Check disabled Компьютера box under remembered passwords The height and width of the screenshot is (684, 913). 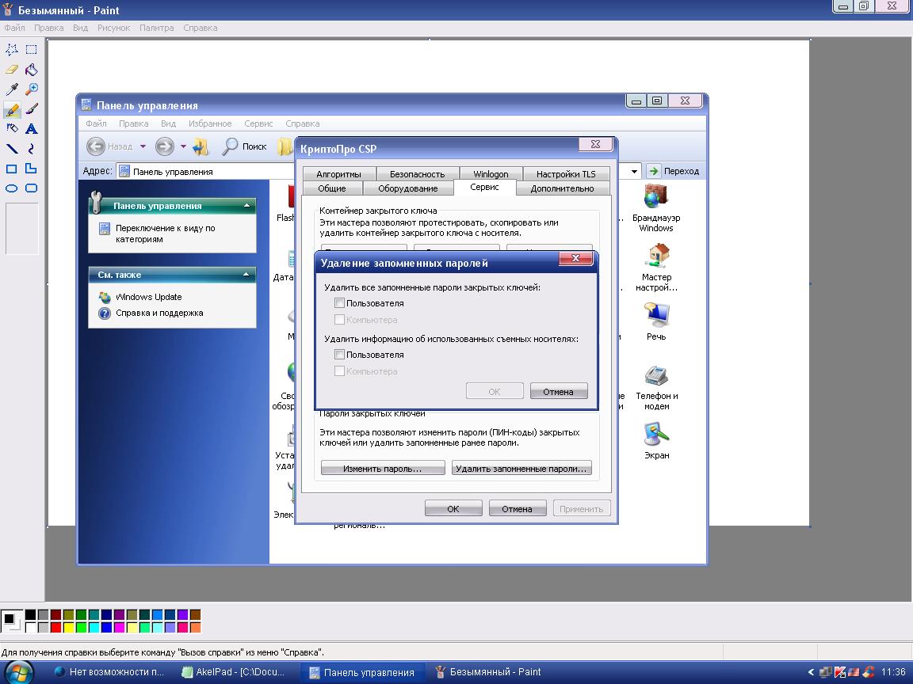[x=339, y=320]
